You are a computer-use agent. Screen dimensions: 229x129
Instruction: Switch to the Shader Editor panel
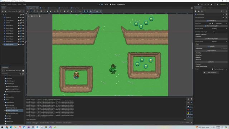click(x=67, y=123)
